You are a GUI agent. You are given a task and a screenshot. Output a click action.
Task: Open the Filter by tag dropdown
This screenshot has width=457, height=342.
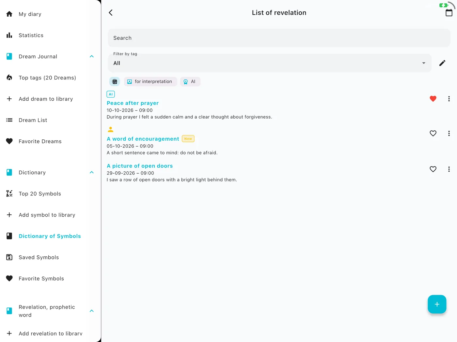coord(270,63)
